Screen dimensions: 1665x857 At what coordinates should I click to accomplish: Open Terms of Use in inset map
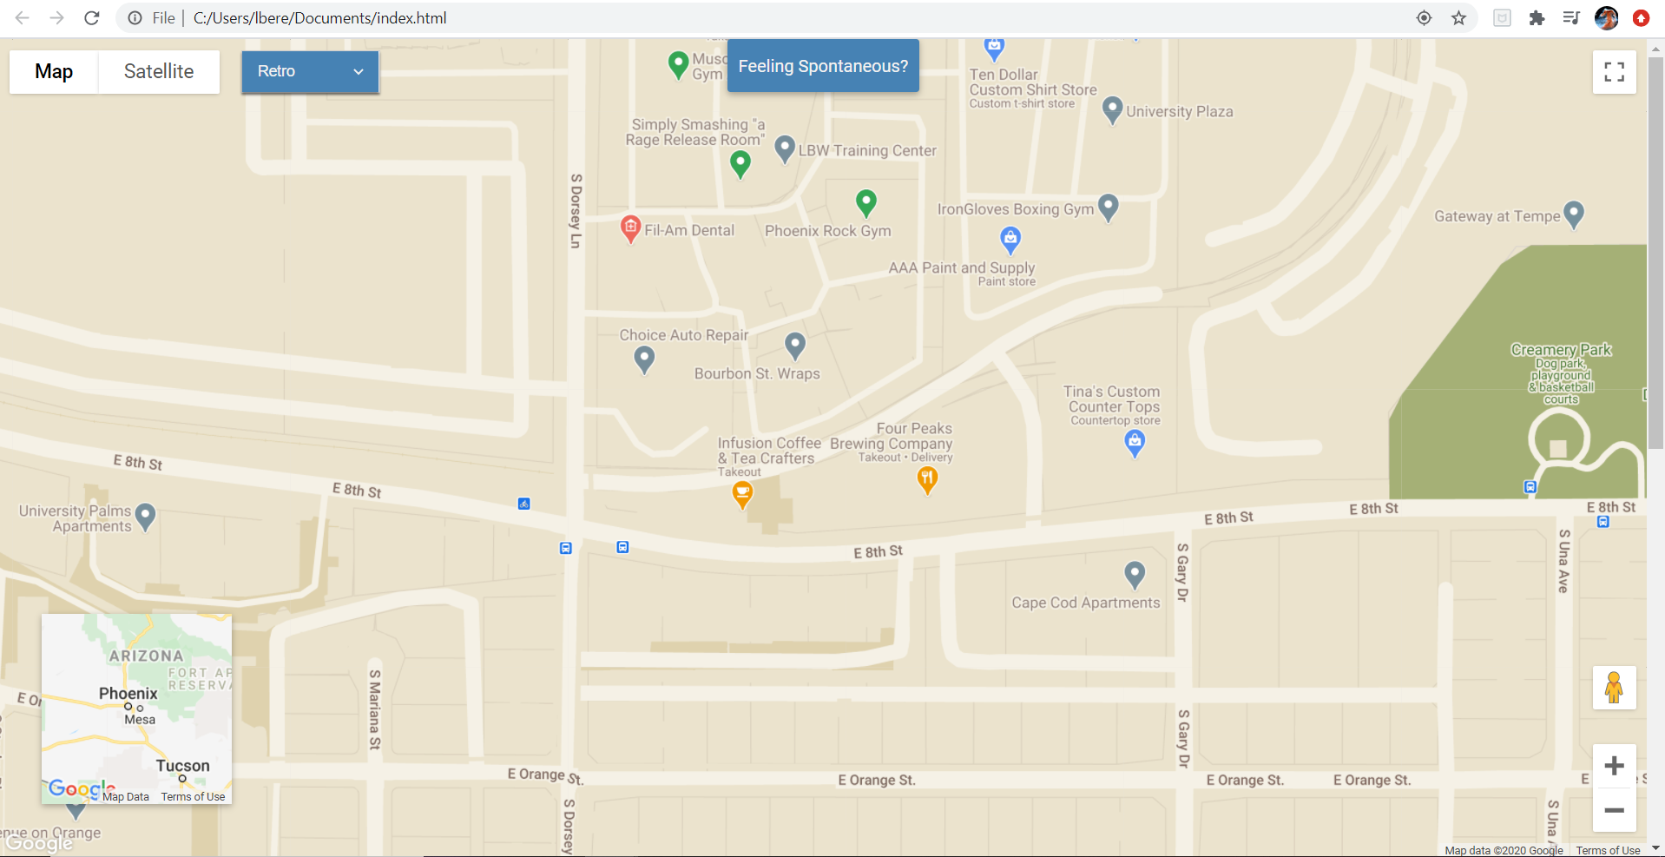[x=193, y=797]
